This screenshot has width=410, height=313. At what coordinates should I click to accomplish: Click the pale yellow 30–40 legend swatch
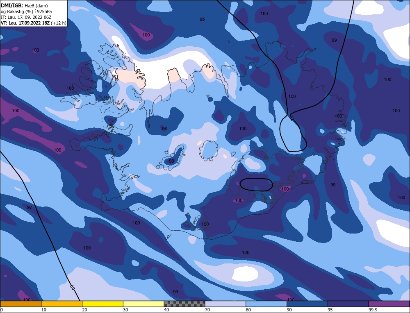143,304
